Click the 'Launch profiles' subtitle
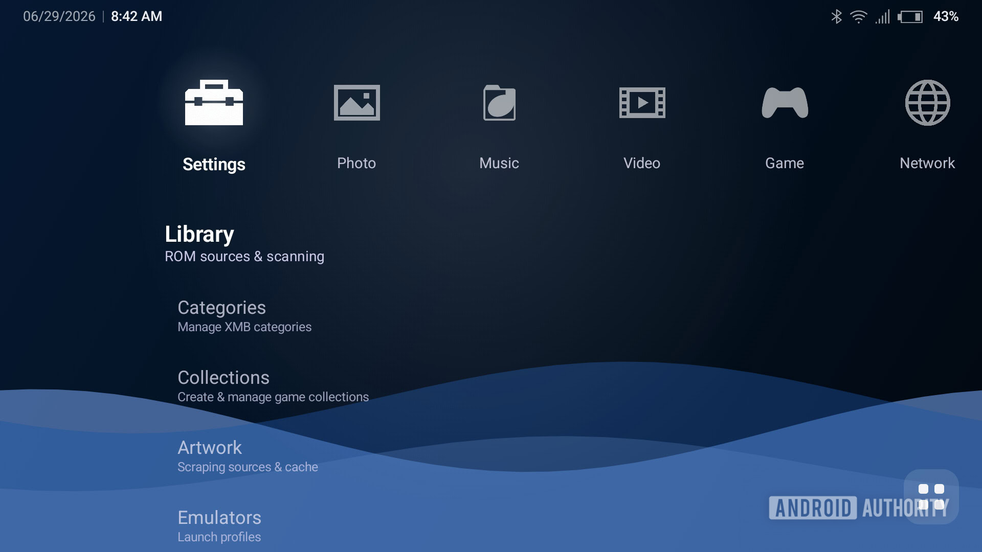982x552 pixels. (219, 537)
